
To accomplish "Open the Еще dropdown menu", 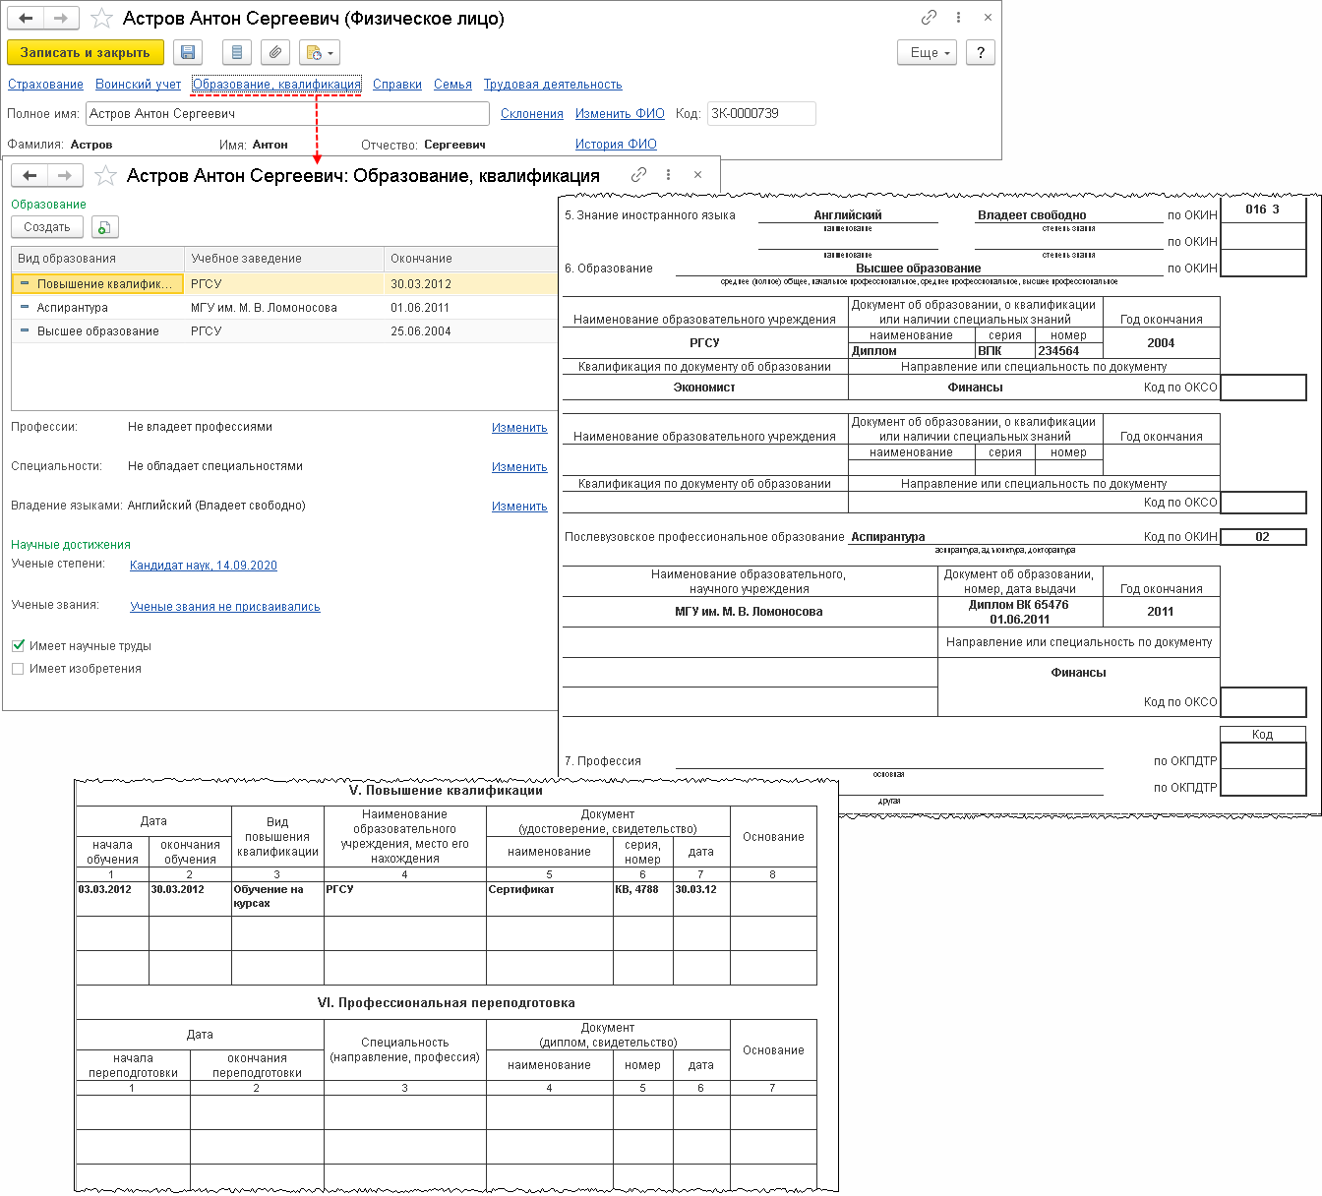I will (x=928, y=53).
